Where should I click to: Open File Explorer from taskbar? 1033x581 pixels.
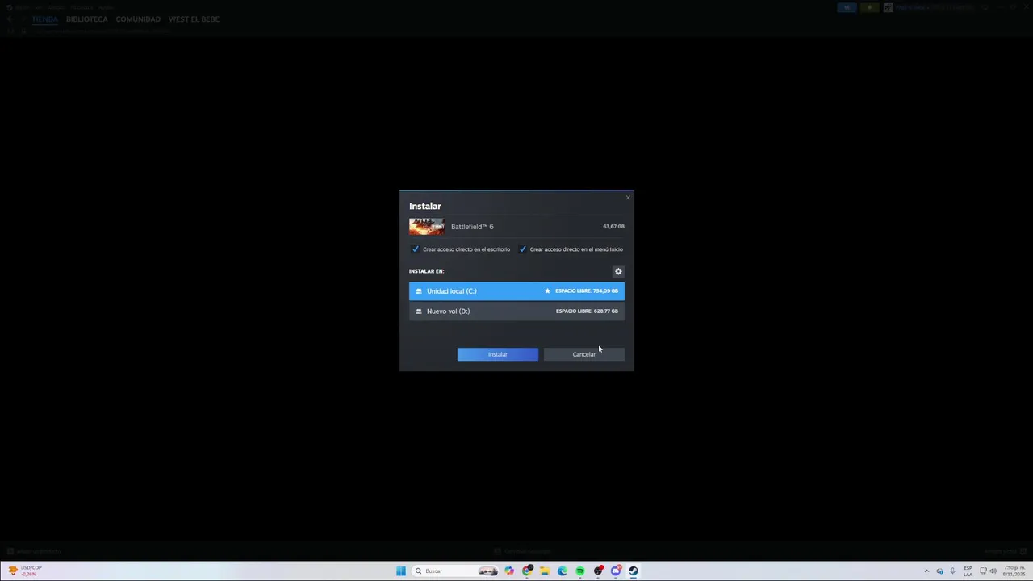545,571
